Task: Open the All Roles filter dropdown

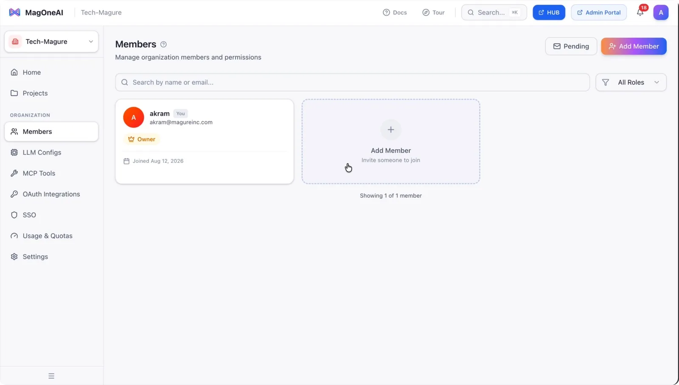Action: (x=631, y=82)
